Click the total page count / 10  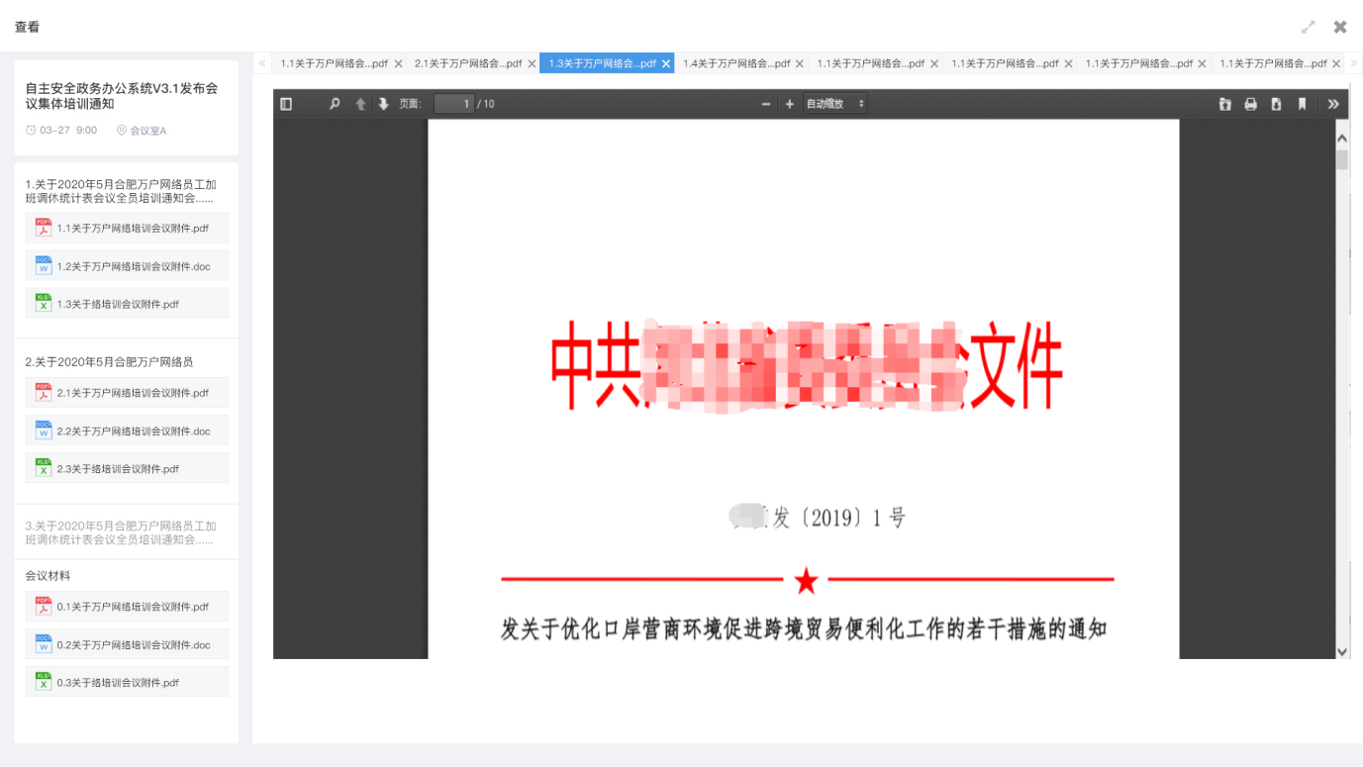(486, 104)
